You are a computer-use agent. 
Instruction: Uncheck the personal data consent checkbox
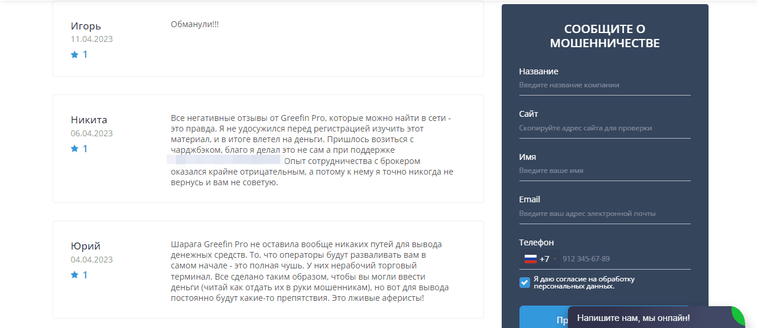[x=525, y=283]
